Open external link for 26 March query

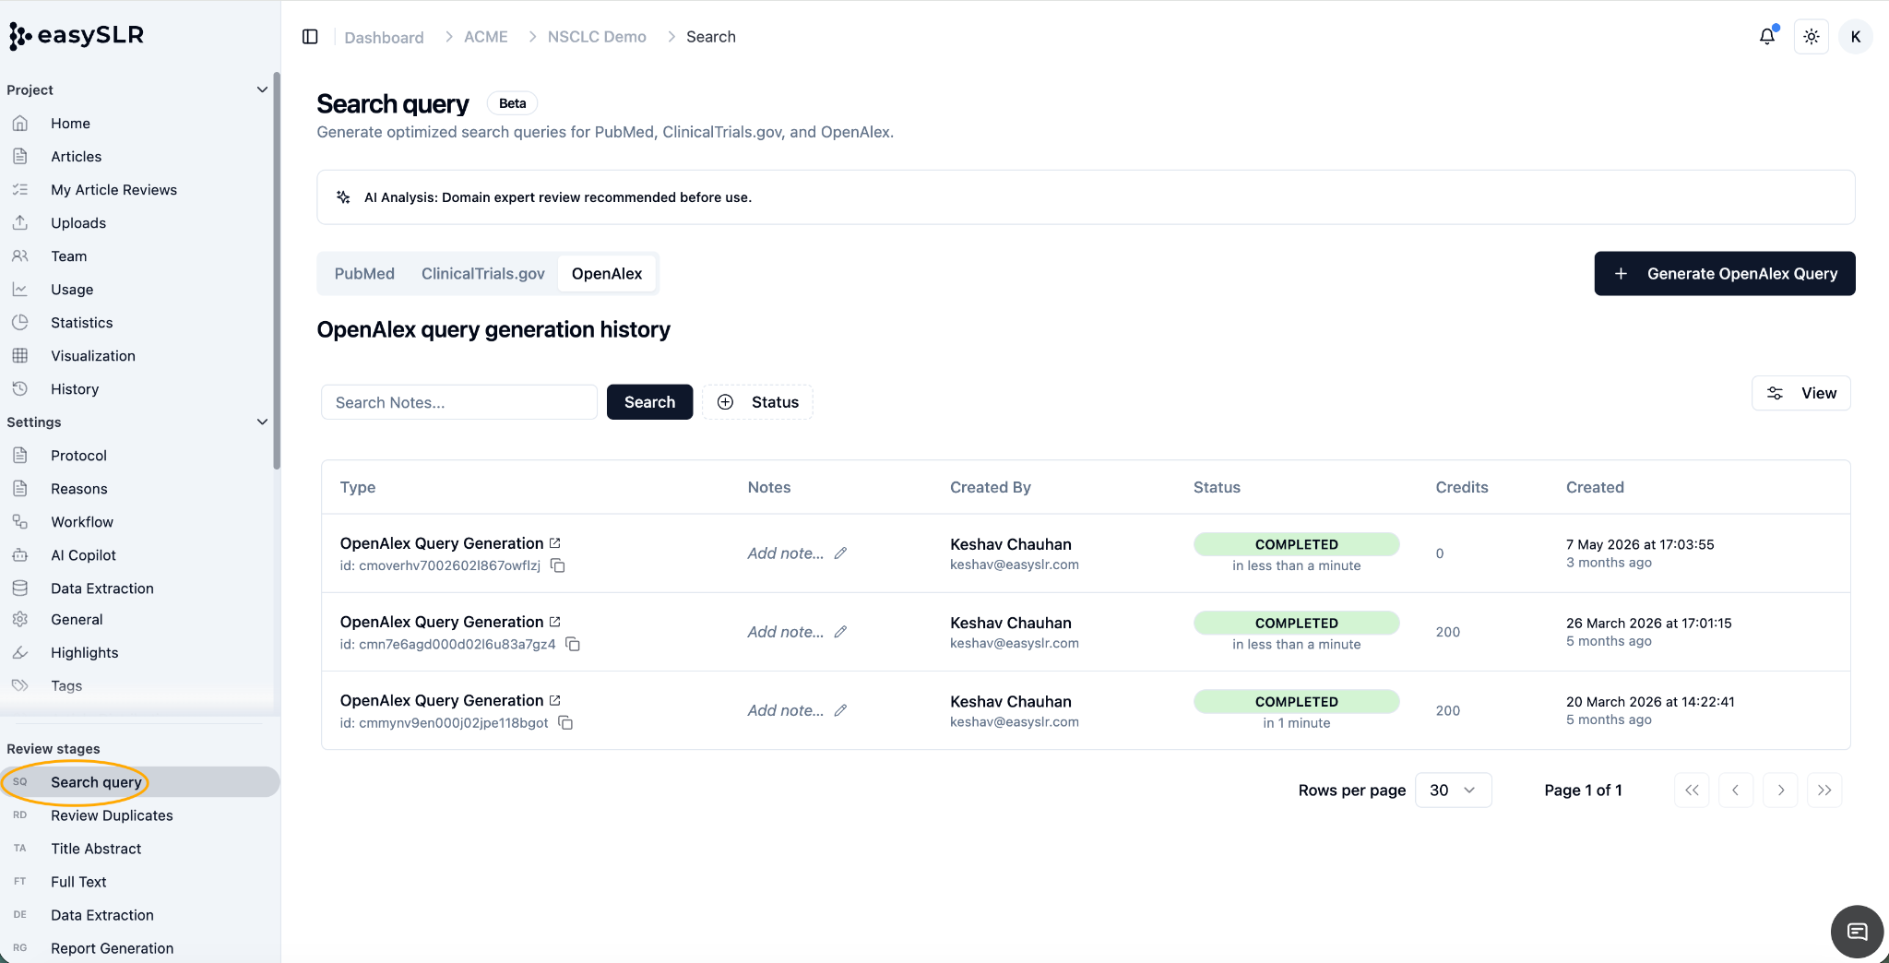[x=554, y=622]
